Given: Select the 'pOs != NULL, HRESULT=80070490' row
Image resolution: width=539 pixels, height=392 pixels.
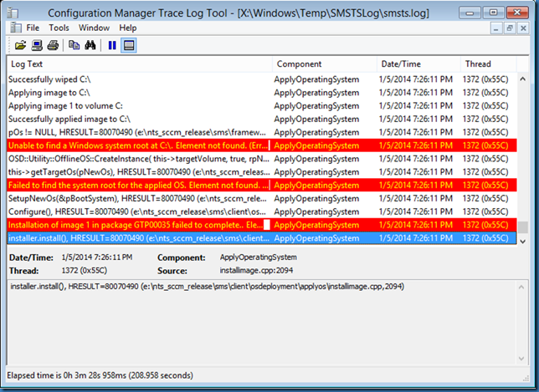Looking at the screenshot, I should 262,132.
